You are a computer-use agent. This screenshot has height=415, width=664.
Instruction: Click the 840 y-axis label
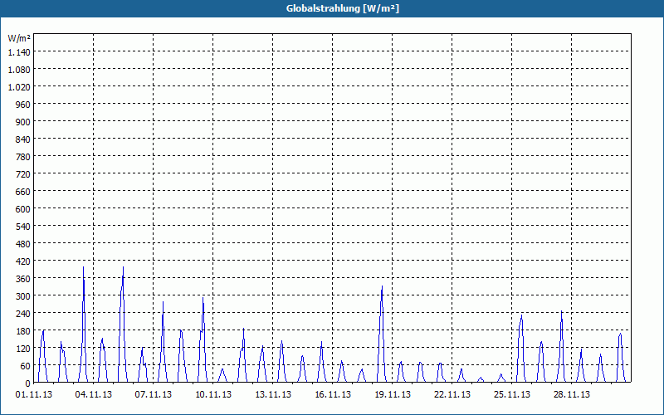point(23,139)
